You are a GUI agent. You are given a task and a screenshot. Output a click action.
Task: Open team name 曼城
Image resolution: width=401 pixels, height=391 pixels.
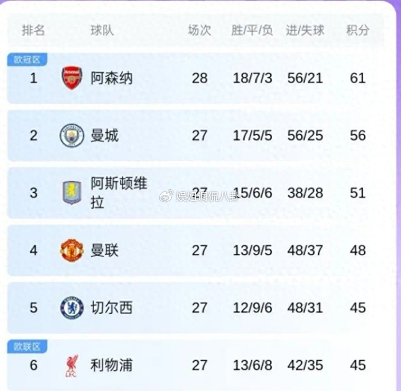pyautogui.click(x=105, y=135)
